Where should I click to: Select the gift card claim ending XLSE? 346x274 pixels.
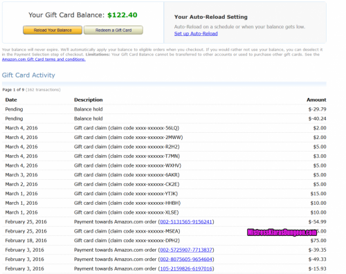(x=126, y=212)
